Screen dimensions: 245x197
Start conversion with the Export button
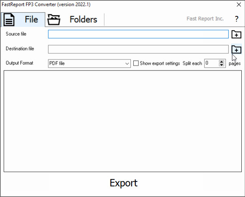pos(124,183)
